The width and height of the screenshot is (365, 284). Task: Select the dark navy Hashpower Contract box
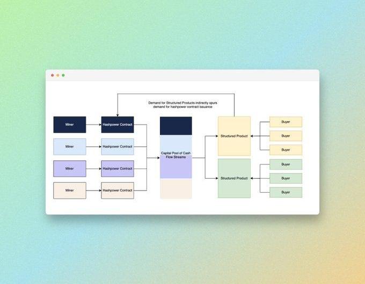click(118, 125)
